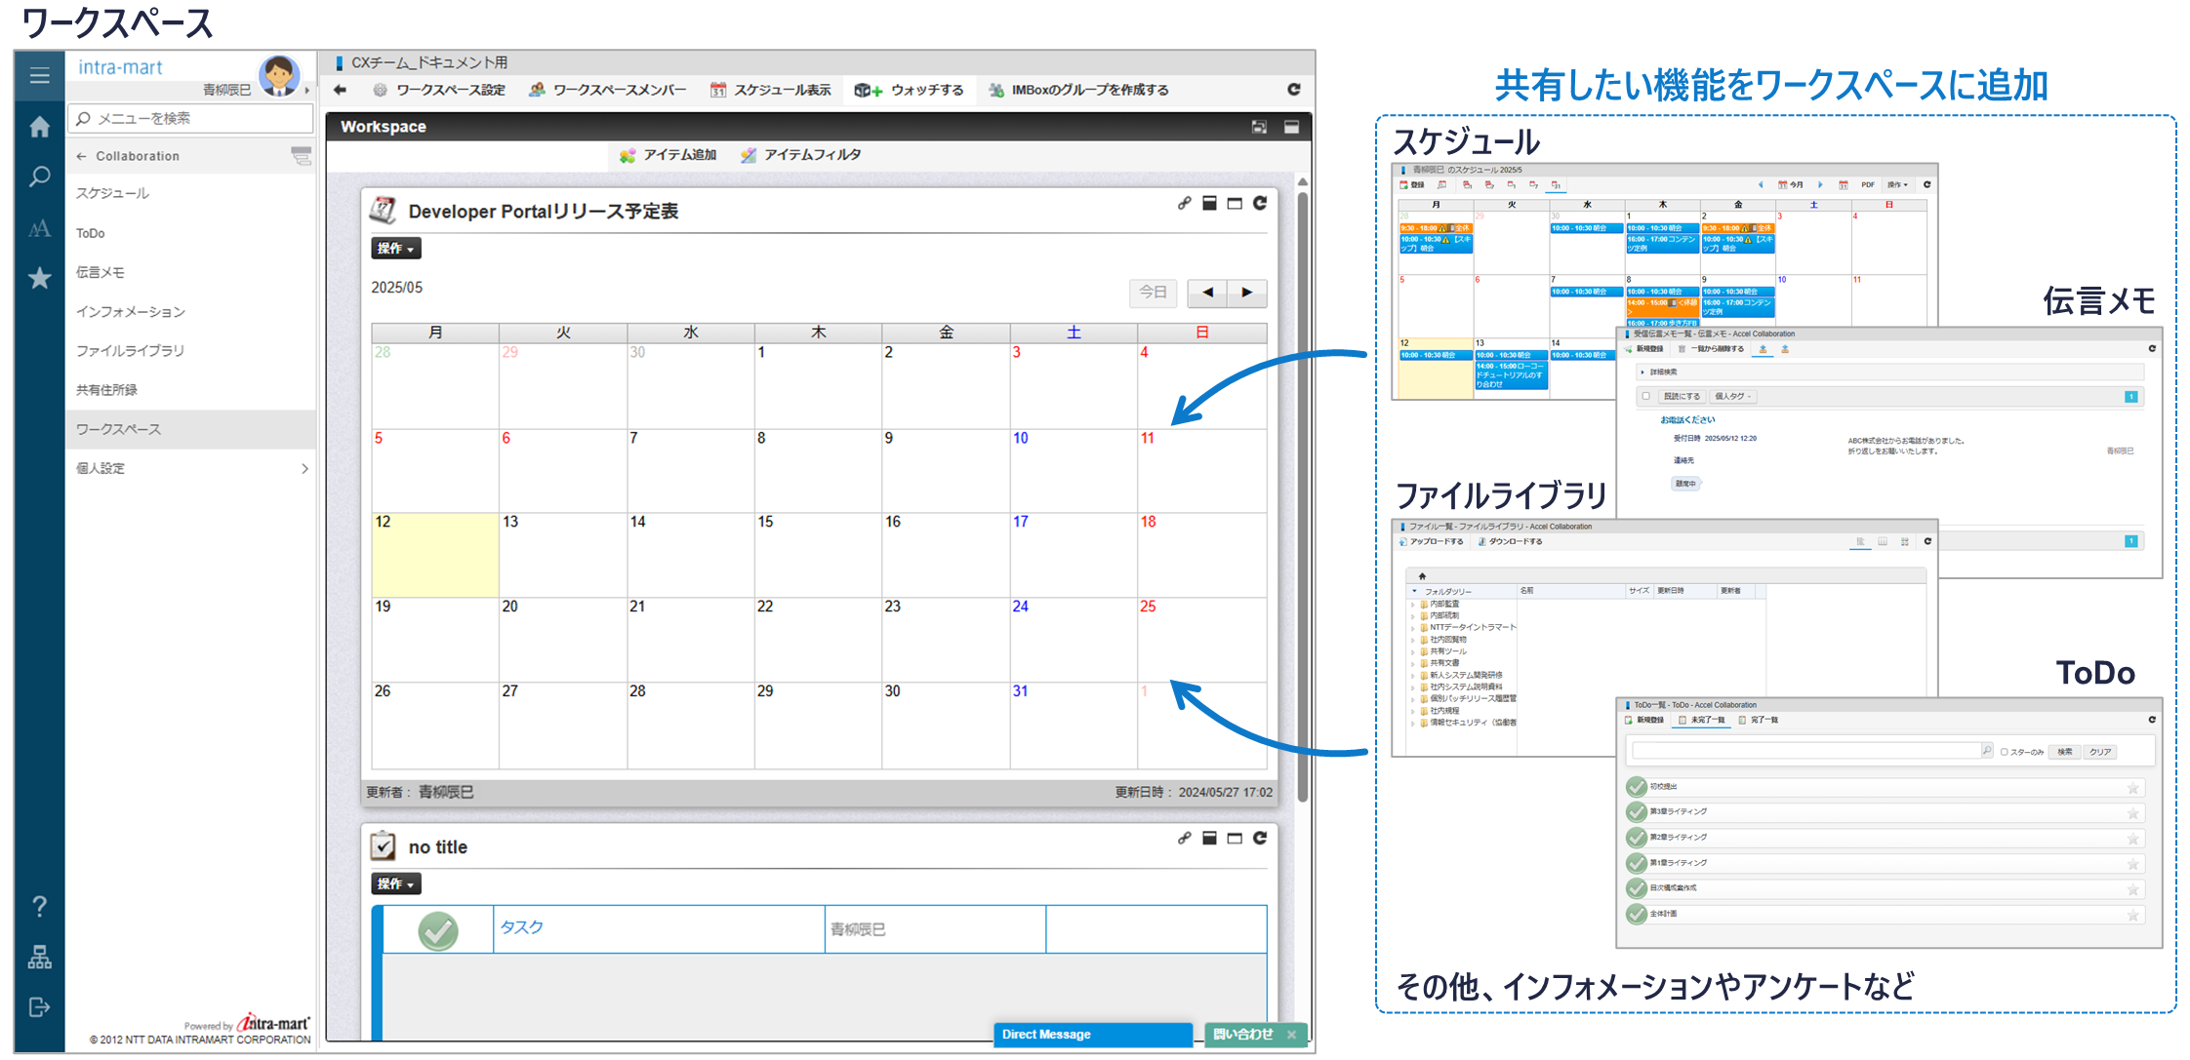Open ToDo in Collaboration menu
This screenshot has height=1060, width=2190.
(x=91, y=233)
